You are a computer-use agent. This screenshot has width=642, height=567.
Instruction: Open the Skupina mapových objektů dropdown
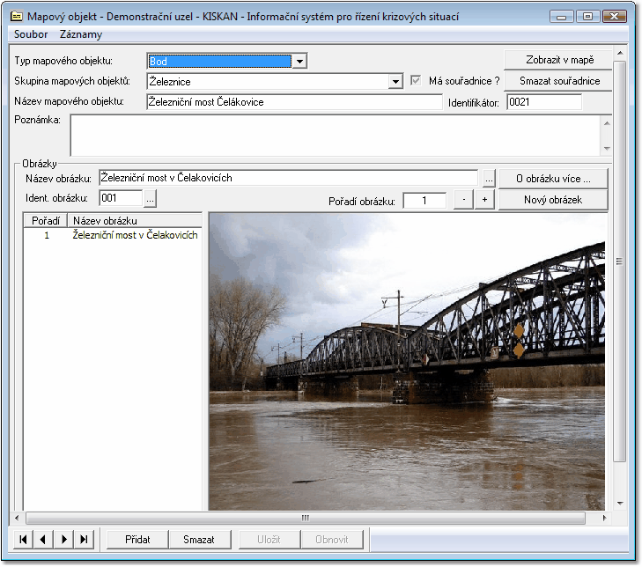pyautogui.click(x=396, y=82)
